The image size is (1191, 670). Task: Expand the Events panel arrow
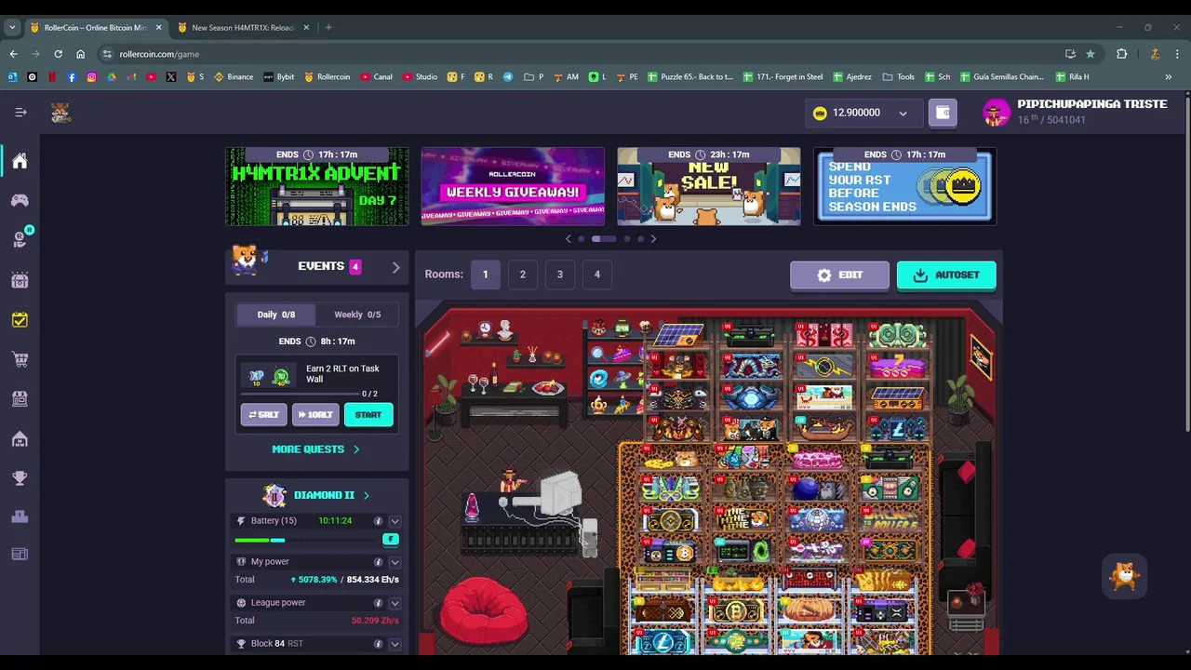pyautogui.click(x=395, y=268)
